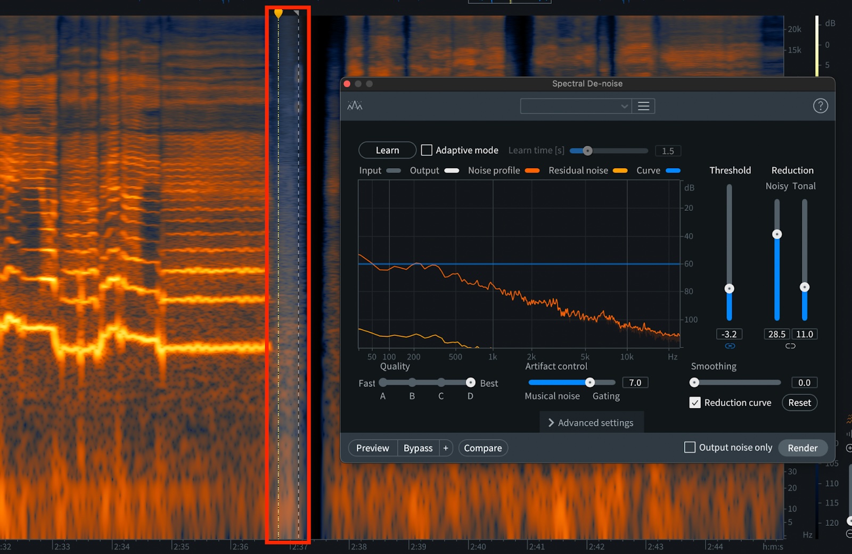Click the Output legend label

coord(424,170)
